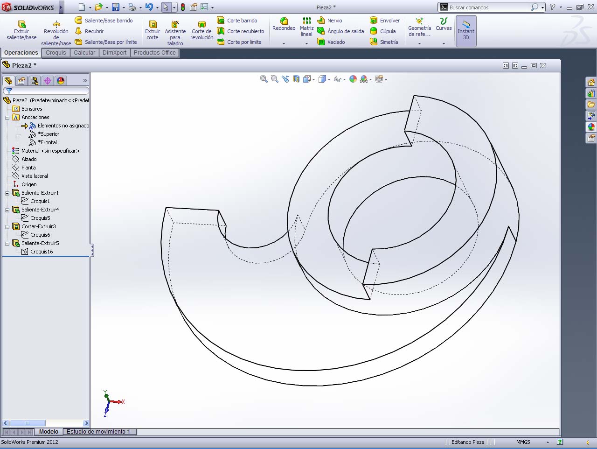This screenshot has height=449, width=597.
Task: Open the Help question mark menu
Action: click(x=552, y=7)
